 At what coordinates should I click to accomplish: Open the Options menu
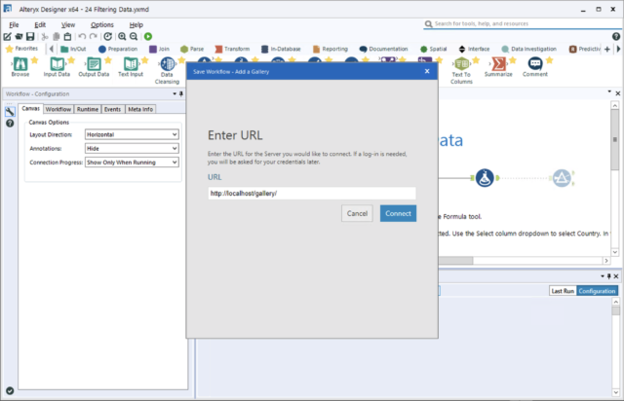point(101,24)
